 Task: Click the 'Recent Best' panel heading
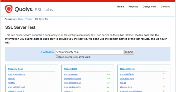(x=71, y=69)
